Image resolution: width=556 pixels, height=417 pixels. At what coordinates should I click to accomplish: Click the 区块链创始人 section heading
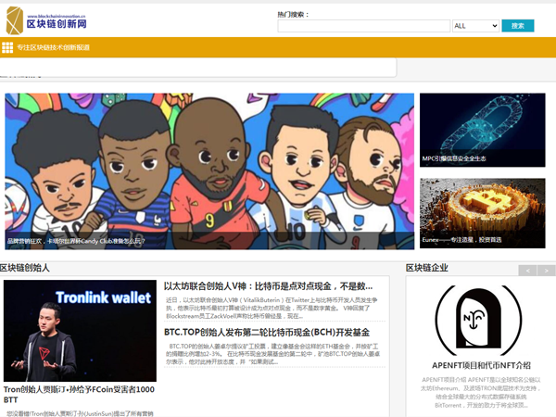point(25,268)
